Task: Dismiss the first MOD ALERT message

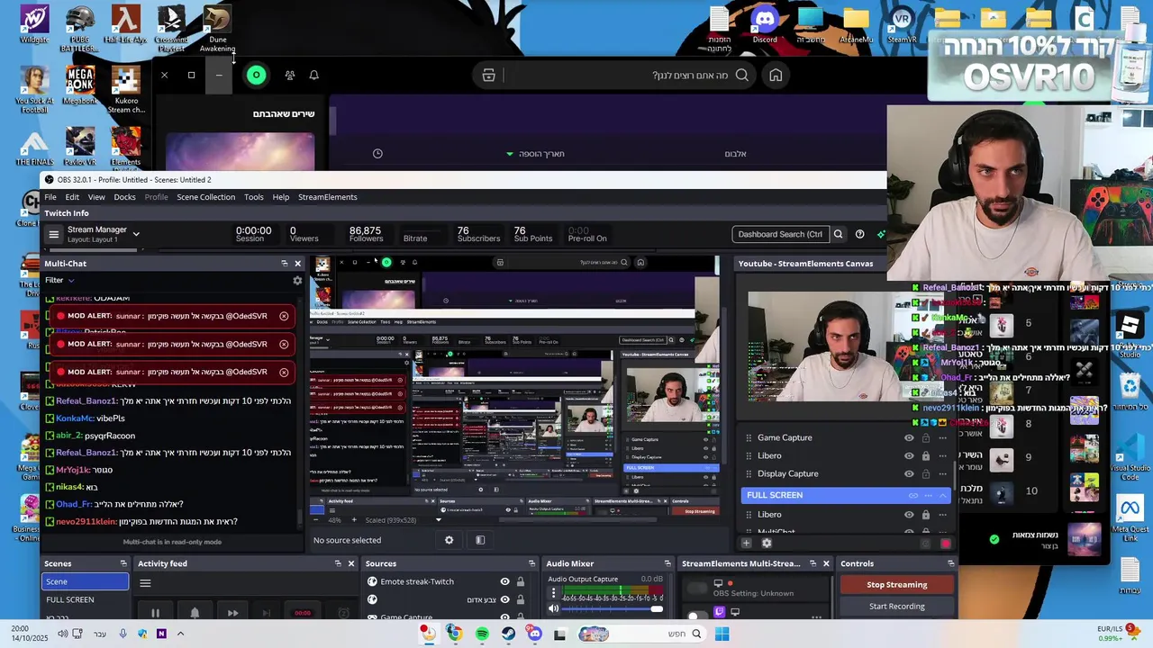Action: (284, 316)
